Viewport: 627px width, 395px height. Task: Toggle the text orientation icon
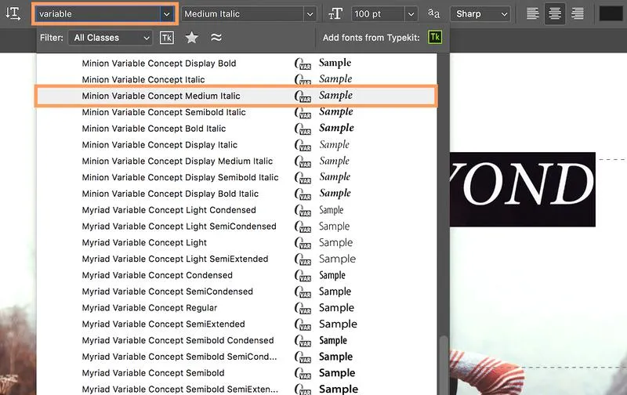click(13, 13)
